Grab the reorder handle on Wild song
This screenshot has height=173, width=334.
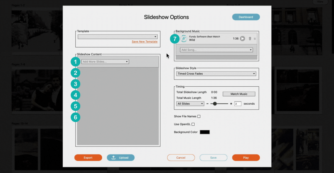[x=255, y=39]
